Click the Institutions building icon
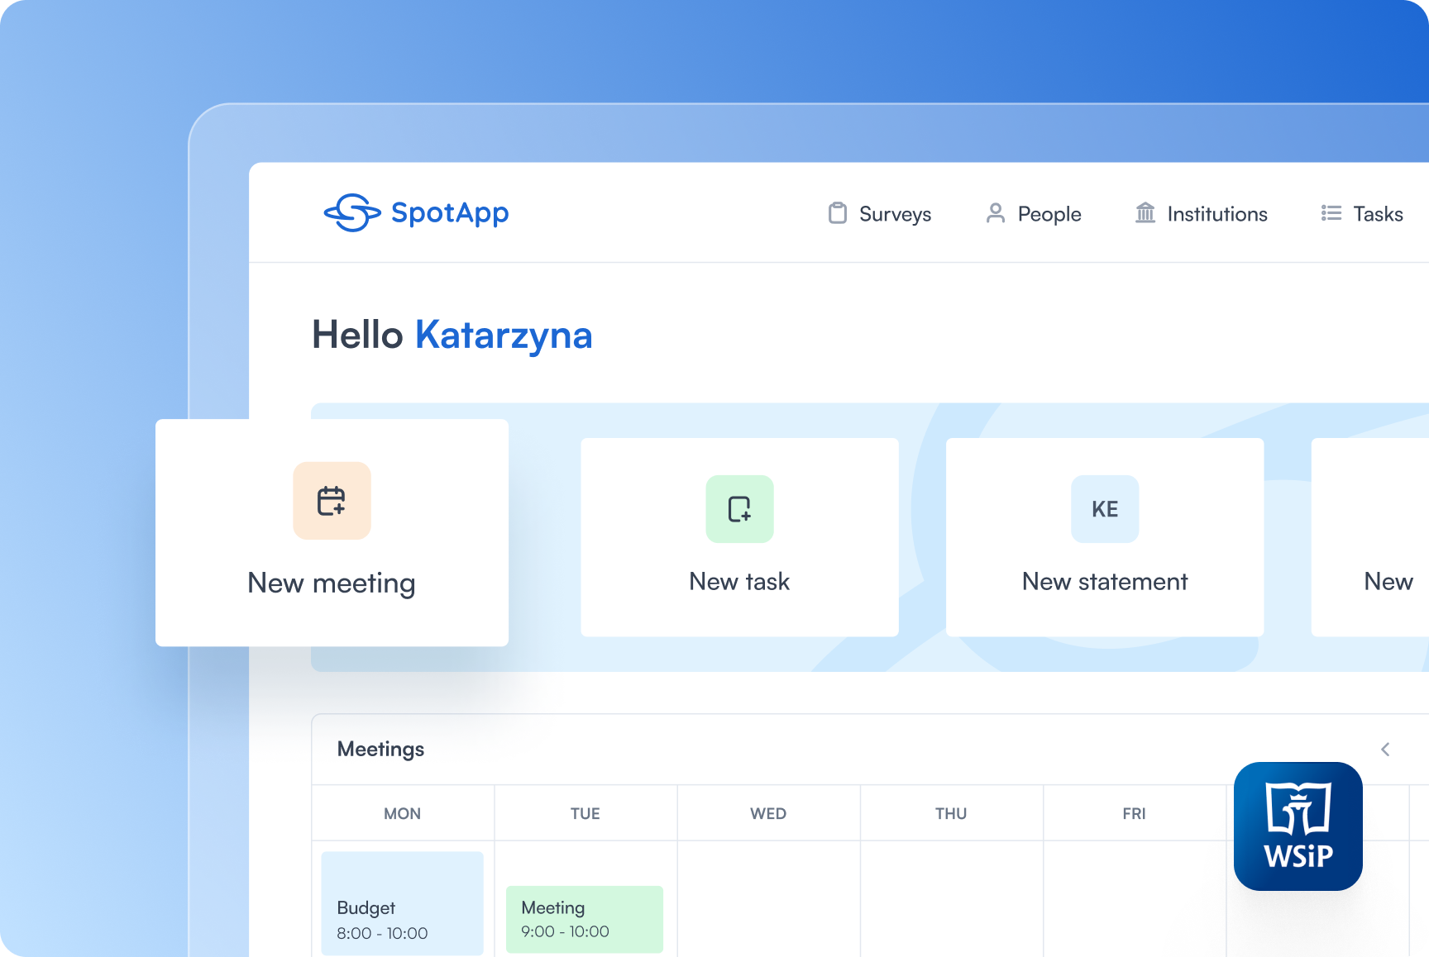The width and height of the screenshot is (1429, 957). pos(1145,213)
